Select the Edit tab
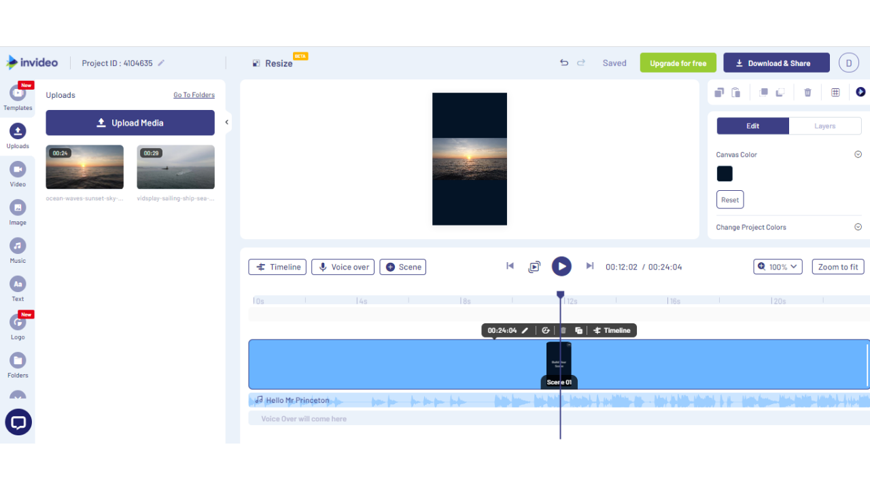Viewport: 870px width, 489px height. 752,126
